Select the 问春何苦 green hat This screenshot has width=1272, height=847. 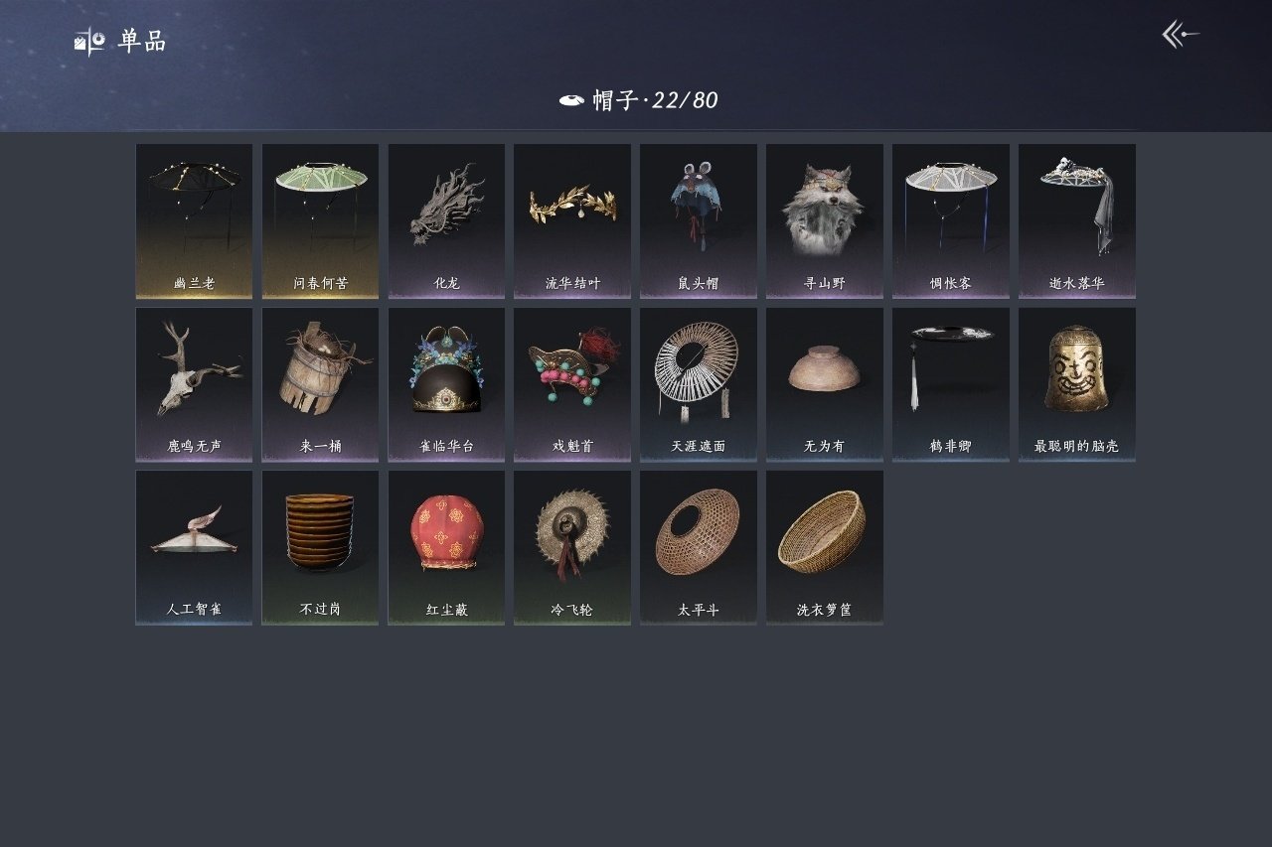click(320, 221)
